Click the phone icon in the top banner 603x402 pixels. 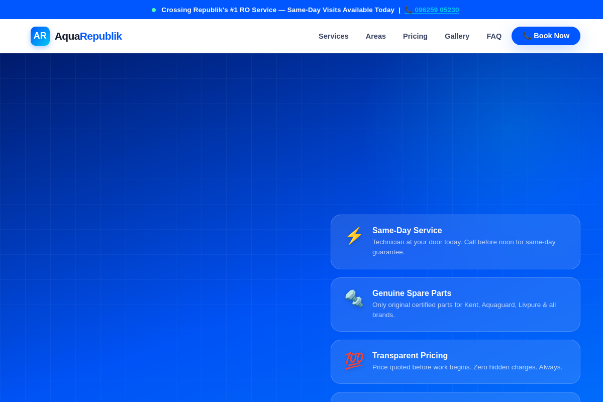(409, 10)
